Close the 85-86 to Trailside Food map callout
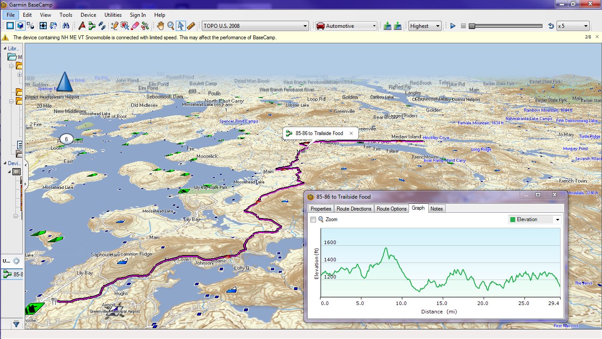This screenshot has height=339, width=602. click(x=351, y=133)
